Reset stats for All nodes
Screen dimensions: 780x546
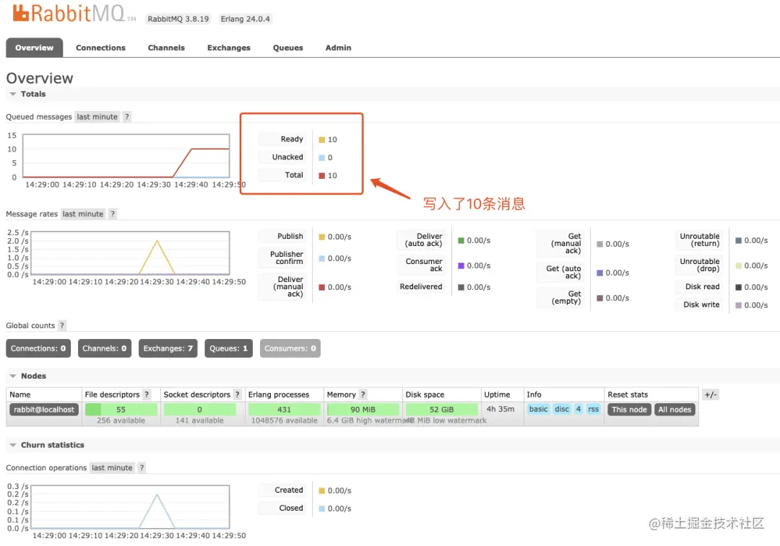[x=675, y=410]
